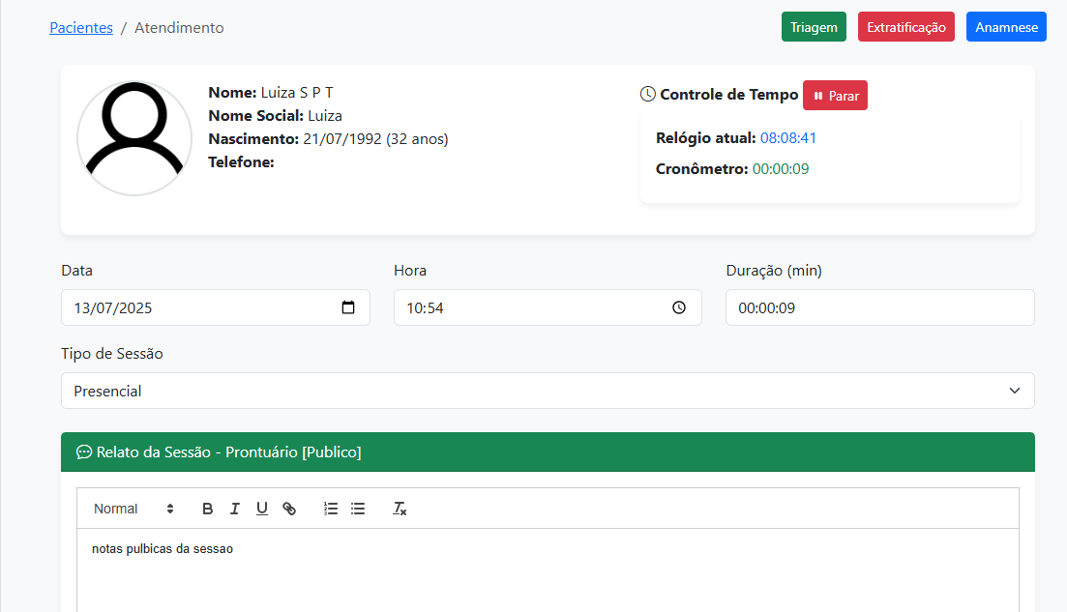Apply bullet list in the editor

(358, 509)
